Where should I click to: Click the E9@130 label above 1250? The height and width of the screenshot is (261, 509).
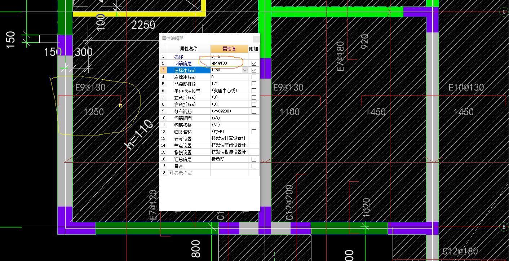pos(90,88)
